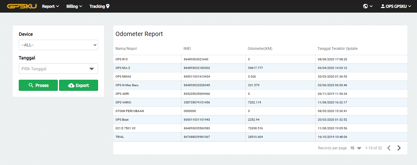
Task: Open the Report menu
Action: coord(50,6)
